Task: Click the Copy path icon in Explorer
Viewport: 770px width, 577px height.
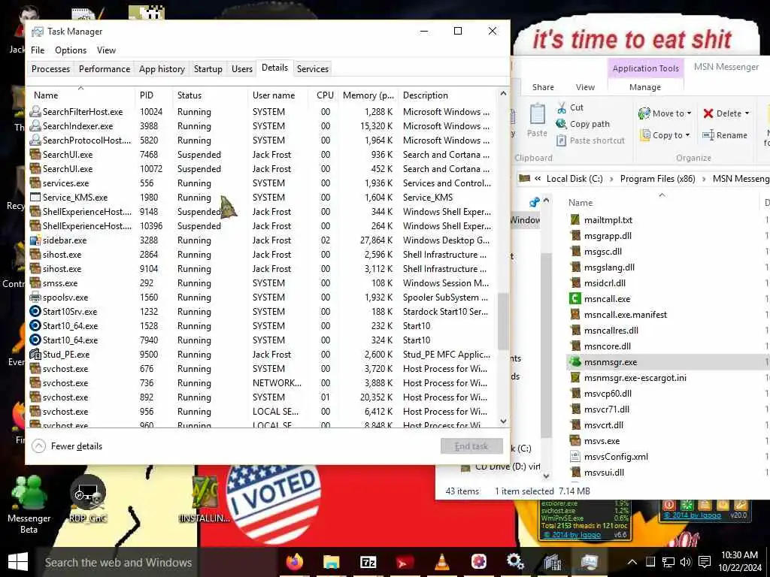Action: (561, 124)
